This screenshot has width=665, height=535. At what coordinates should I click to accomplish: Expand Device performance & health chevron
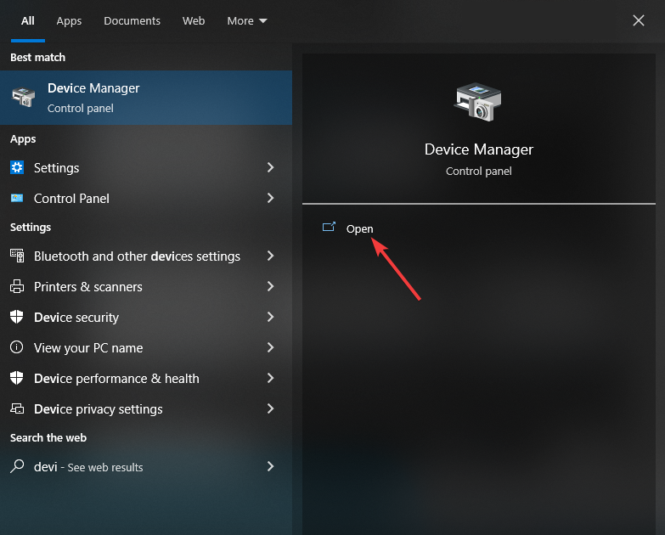[x=270, y=379]
